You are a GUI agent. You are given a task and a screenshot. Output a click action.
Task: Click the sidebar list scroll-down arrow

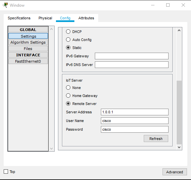pyautogui.click(x=51, y=149)
